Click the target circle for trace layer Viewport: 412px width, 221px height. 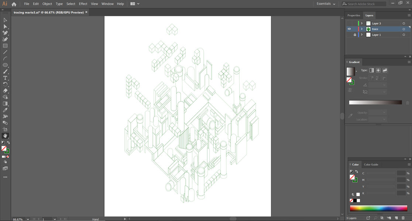404,29
